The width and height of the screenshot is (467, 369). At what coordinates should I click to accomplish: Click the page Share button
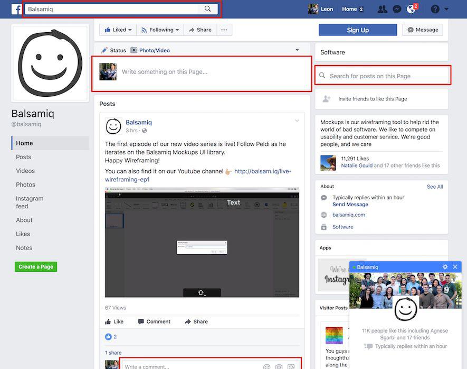[x=200, y=30]
